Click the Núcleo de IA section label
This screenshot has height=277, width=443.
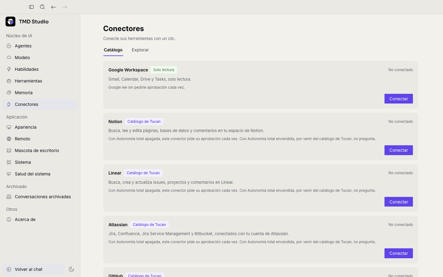(19, 36)
